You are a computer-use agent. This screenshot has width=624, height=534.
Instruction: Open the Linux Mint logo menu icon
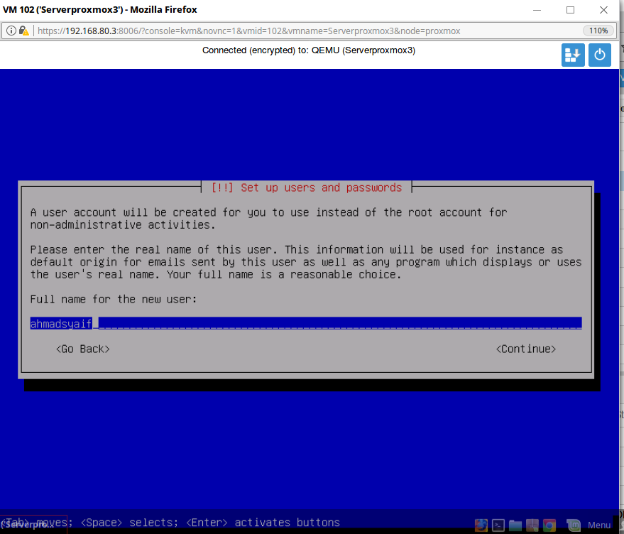(x=574, y=525)
